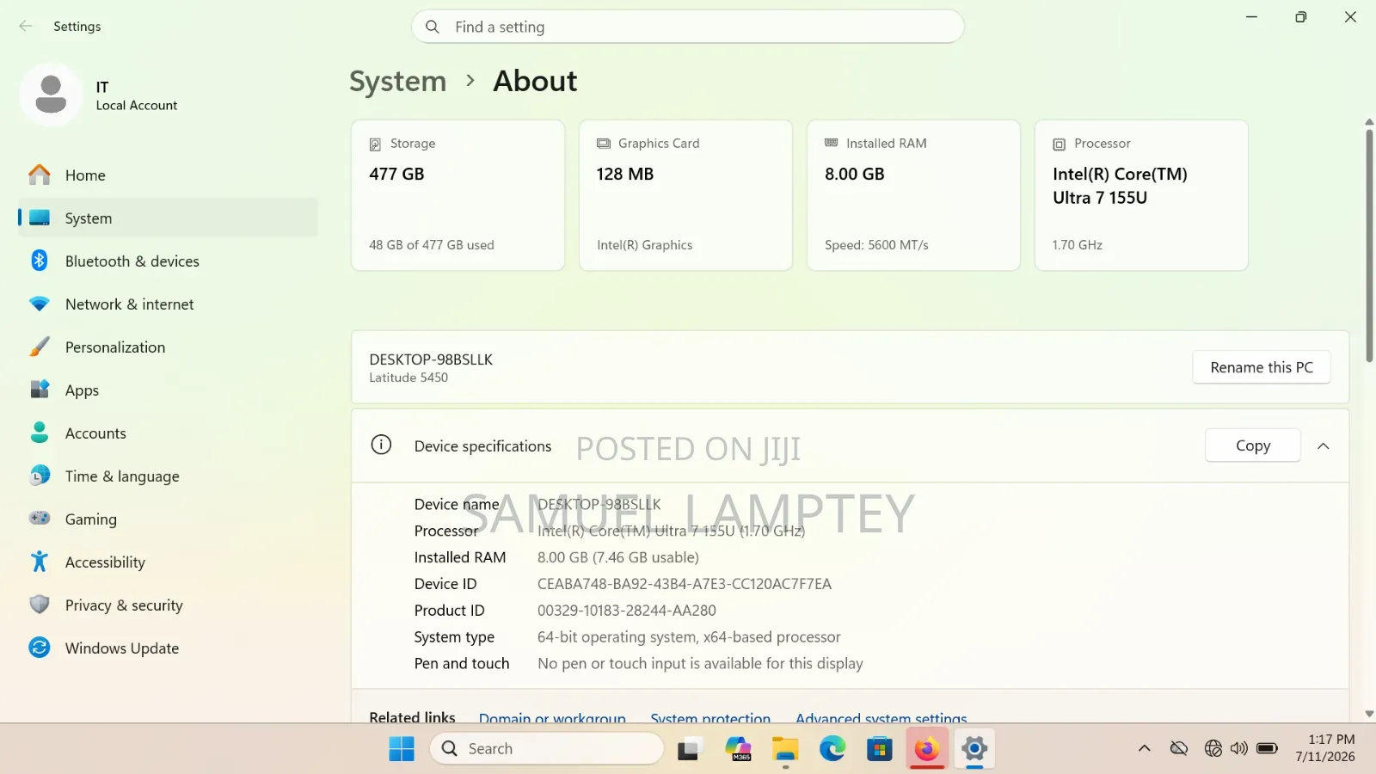
Task: Open the Processor Intel Core Ultra card
Action: click(x=1141, y=195)
